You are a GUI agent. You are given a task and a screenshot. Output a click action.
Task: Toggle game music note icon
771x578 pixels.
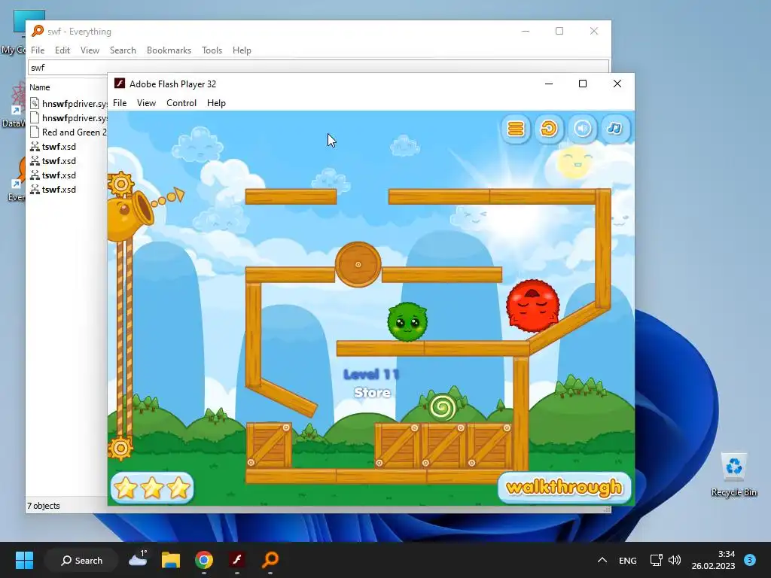click(x=614, y=129)
